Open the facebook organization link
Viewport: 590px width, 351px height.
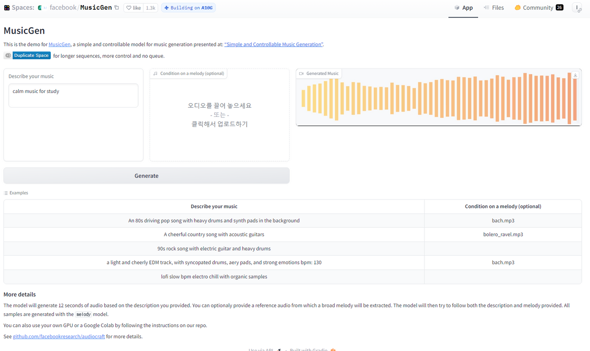tap(63, 8)
